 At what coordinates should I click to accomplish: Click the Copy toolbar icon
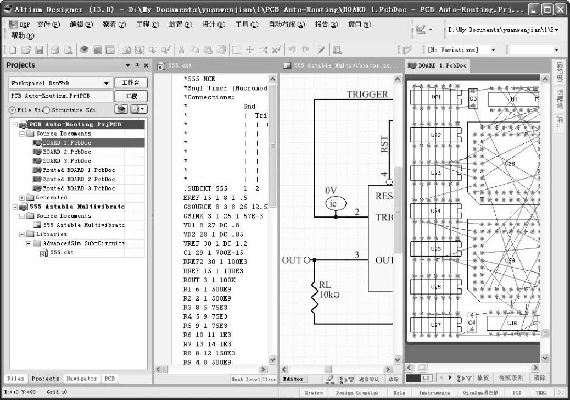(x=194, y=49)
